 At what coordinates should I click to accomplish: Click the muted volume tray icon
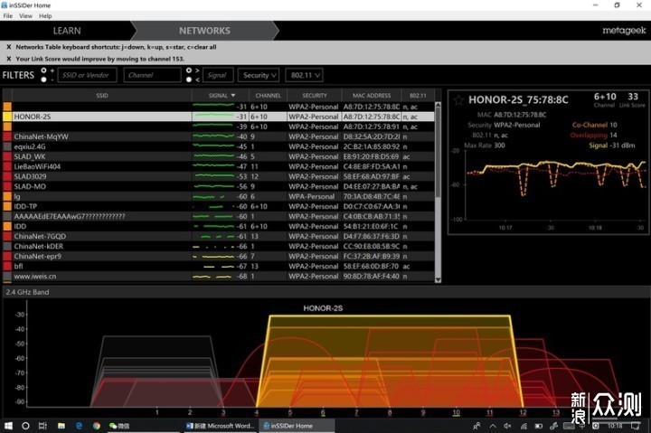click(x=508, y=426)
